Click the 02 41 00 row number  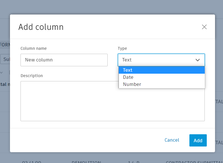[32, 162]
